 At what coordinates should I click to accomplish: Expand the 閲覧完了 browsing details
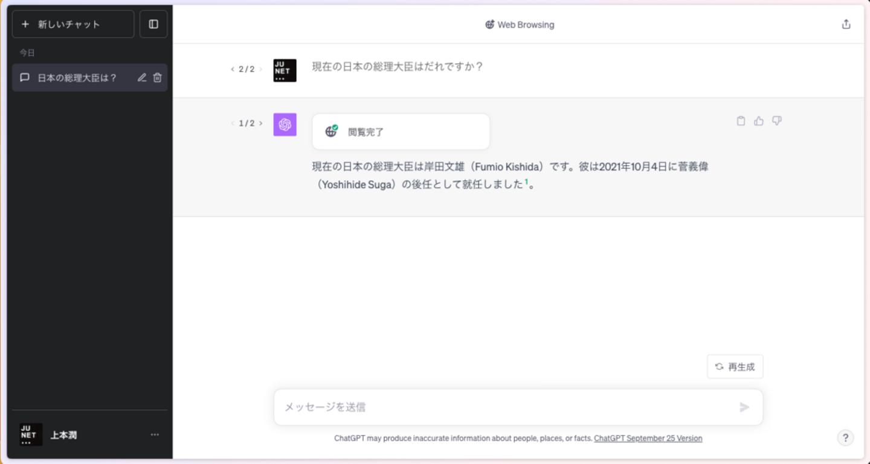[401, 132]
